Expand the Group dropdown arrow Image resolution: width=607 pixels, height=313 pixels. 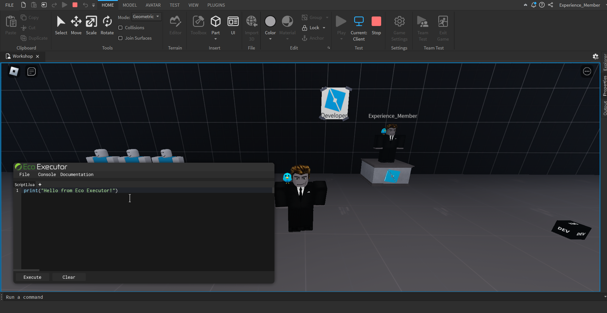coord(327,17)
